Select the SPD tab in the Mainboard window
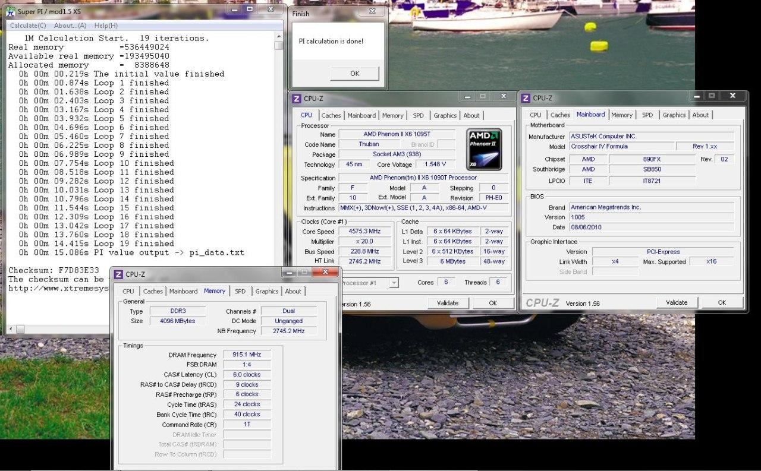The width and height of the screenshot is (761, 471). [647, 115]
